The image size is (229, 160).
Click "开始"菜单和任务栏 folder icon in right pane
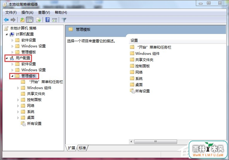coord(132,47)
